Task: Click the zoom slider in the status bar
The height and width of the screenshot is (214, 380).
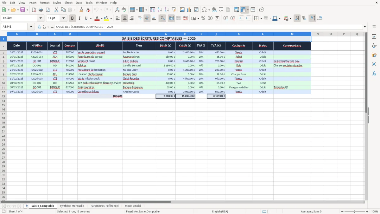Action: 355,211
